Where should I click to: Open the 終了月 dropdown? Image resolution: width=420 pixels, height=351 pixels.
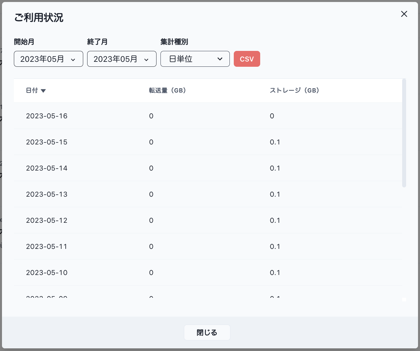(122, 59)
